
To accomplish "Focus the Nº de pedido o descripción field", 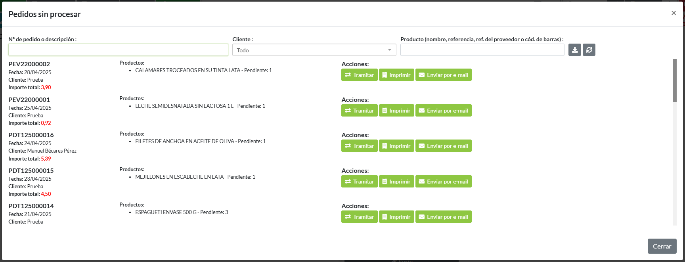I will click(118, 50).
